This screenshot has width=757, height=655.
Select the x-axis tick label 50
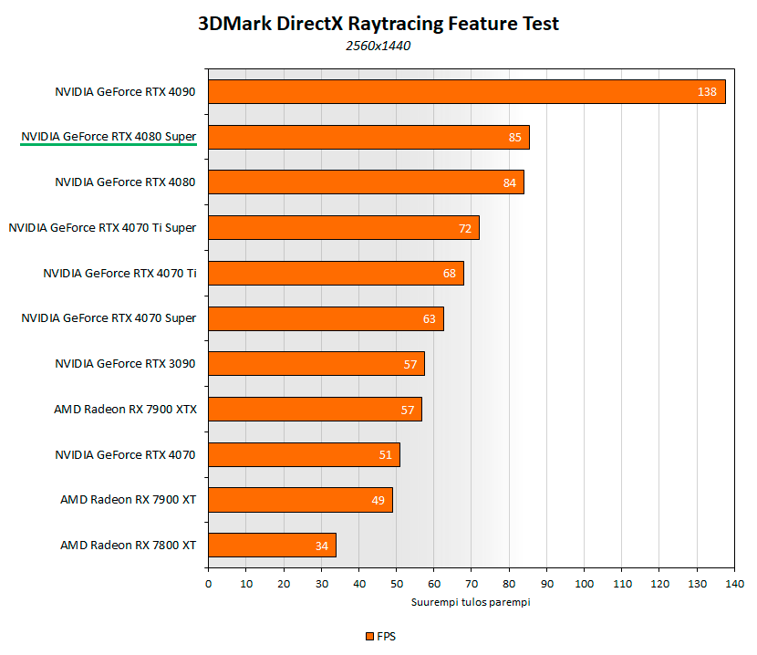point(397,584)
